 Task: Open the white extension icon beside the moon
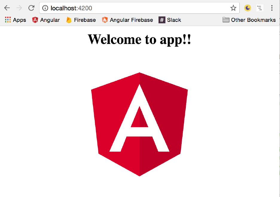(260, 8)
